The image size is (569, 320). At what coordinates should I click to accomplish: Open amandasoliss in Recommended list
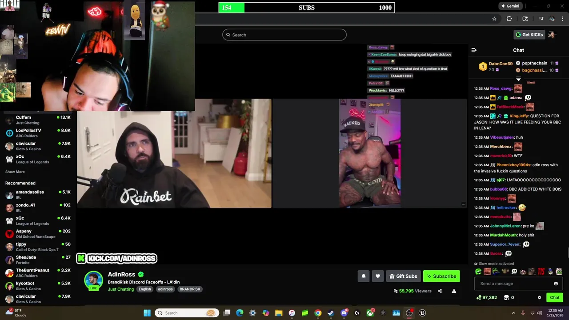click(38, 195)
